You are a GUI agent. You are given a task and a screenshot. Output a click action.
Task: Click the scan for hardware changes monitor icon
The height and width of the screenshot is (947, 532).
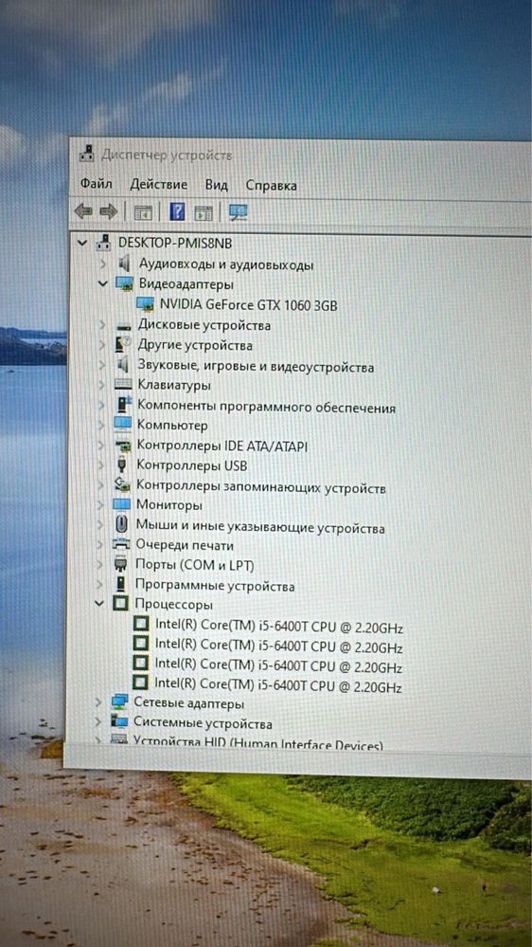[239, 212]
